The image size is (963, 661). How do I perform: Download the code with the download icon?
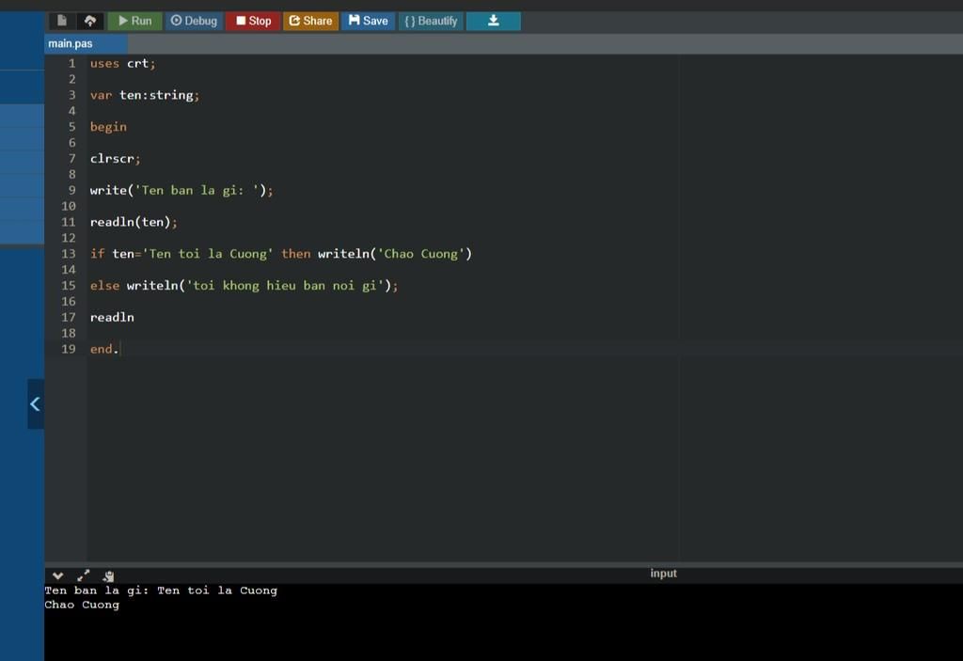click(493, 21)
